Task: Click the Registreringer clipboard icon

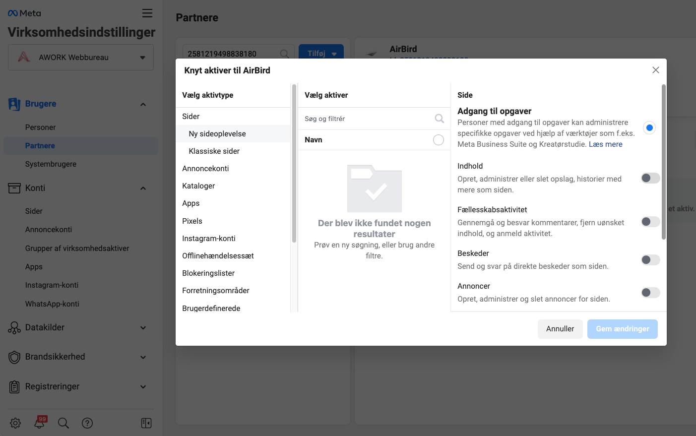Action: point(14,387)
